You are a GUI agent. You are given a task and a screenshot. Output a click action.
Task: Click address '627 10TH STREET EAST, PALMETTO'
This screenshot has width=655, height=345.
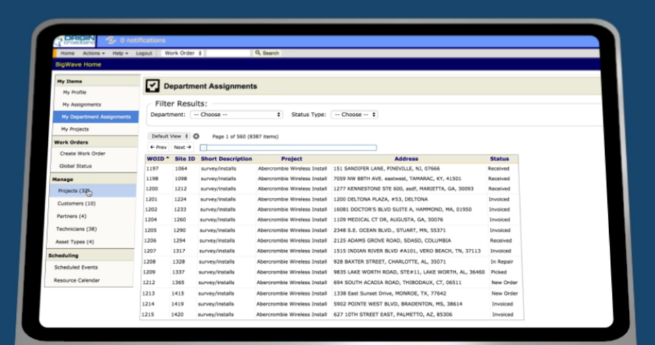392,314
